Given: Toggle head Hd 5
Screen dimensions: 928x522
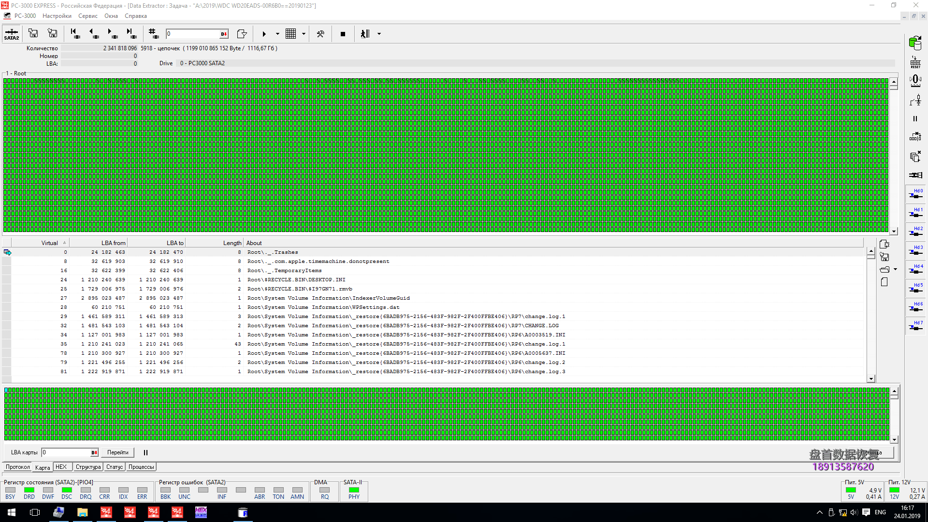Looking at the screenshot, I should click(916, 288).
